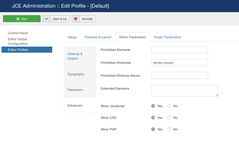The image size is (239, 154).
Task: Choose No for Allow PHP
Action: 169,129
